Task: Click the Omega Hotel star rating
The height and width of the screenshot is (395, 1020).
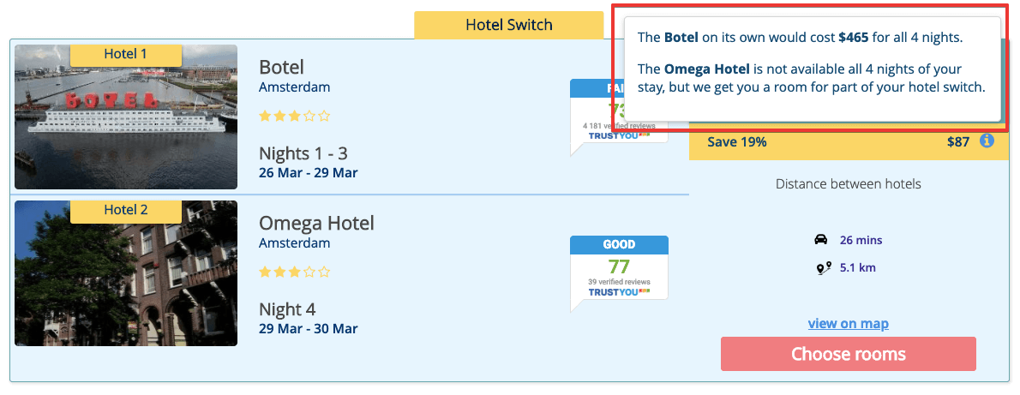Action: (x=294, y=272)
